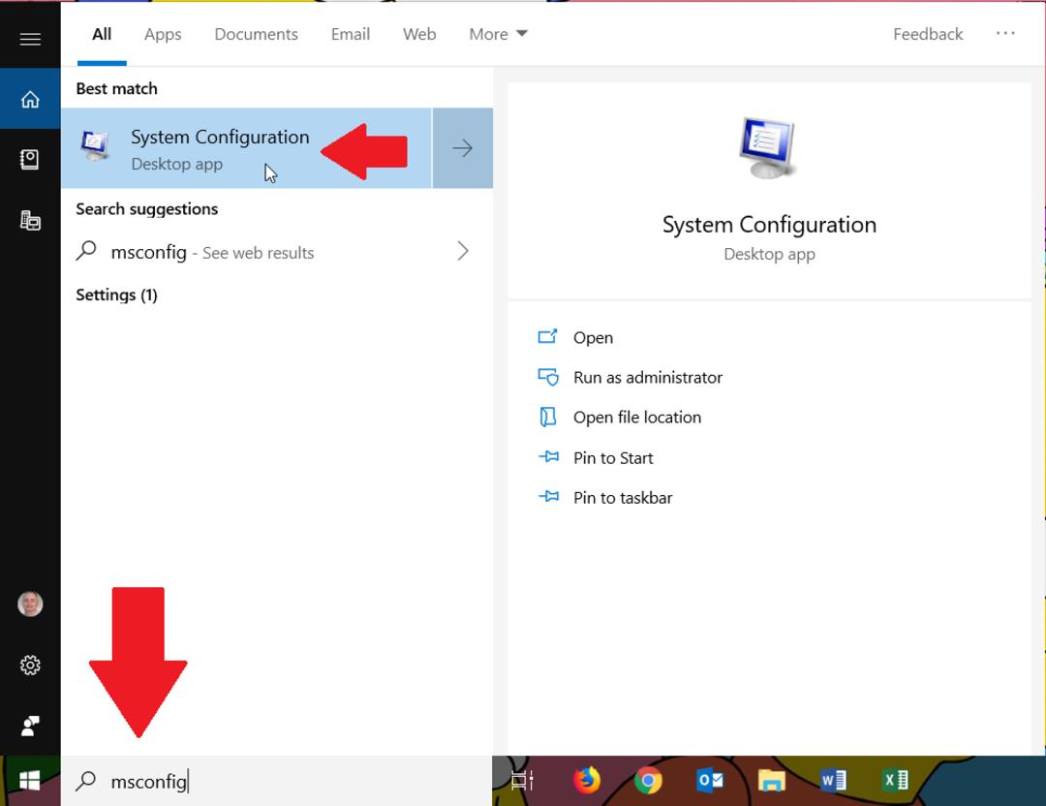Click the user account avatar in sidebar

tap(30, 604)
